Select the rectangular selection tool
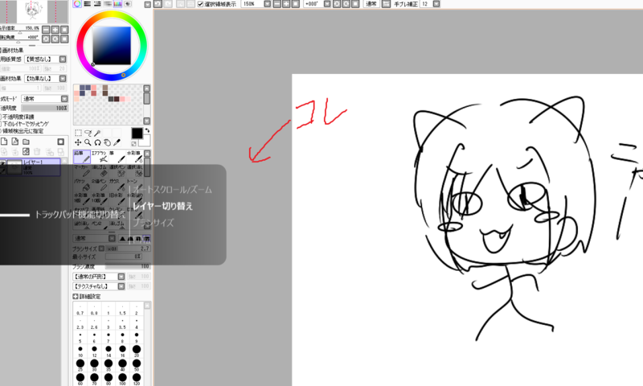Screen dimensions: 643x386 coord(78,133)
